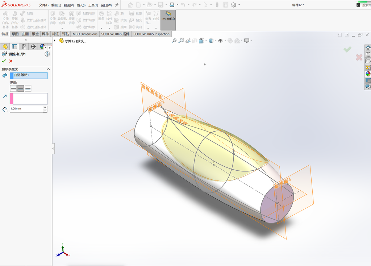Open Custom Properties list icon in task pane
The image size is (371, 266).
click(368, 80)
